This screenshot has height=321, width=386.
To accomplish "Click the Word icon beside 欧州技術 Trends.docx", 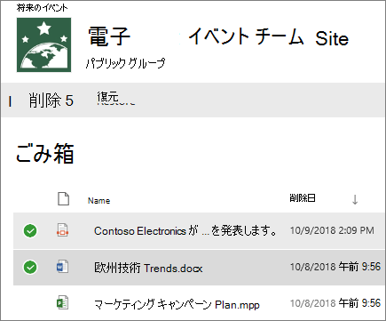I will tap(62, 267).
